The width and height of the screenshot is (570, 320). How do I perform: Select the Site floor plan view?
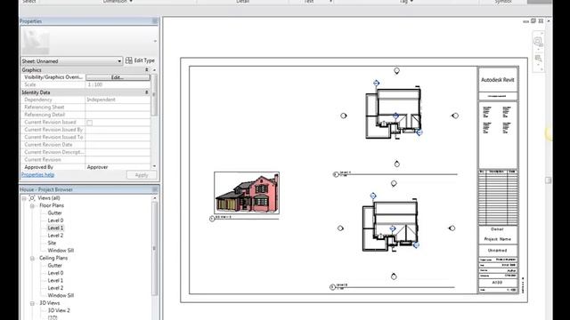52,243
